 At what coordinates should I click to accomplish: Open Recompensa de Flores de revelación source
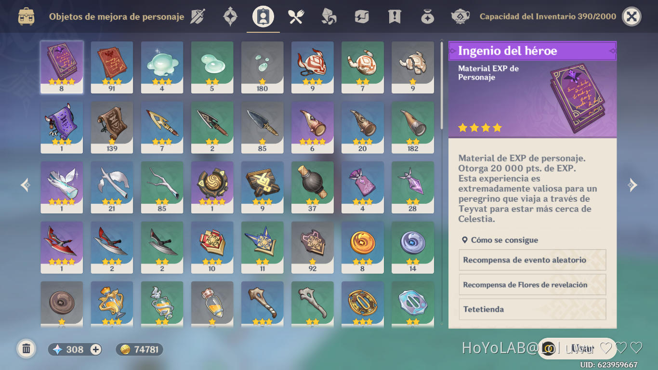tap(532, 285)
